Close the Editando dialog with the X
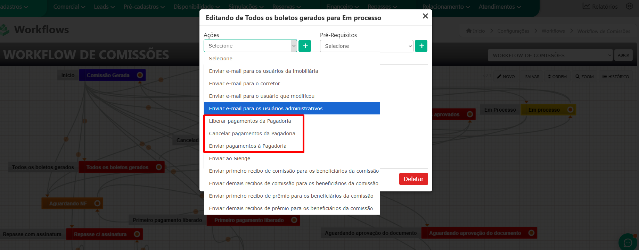This screenshot has height=250, width=639. tap(425, 16)
